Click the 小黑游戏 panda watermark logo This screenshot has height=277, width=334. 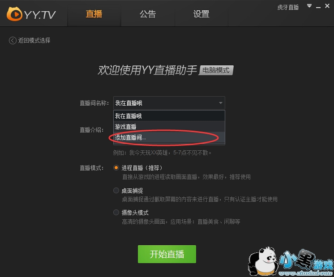click(291, 261)
